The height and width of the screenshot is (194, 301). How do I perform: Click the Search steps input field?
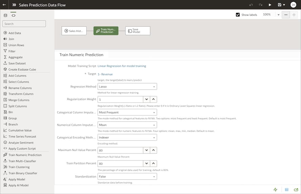24,24
